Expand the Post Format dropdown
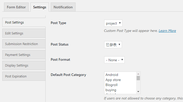The image size is (183, 102). pyautogui.click(x=114, y=60)
